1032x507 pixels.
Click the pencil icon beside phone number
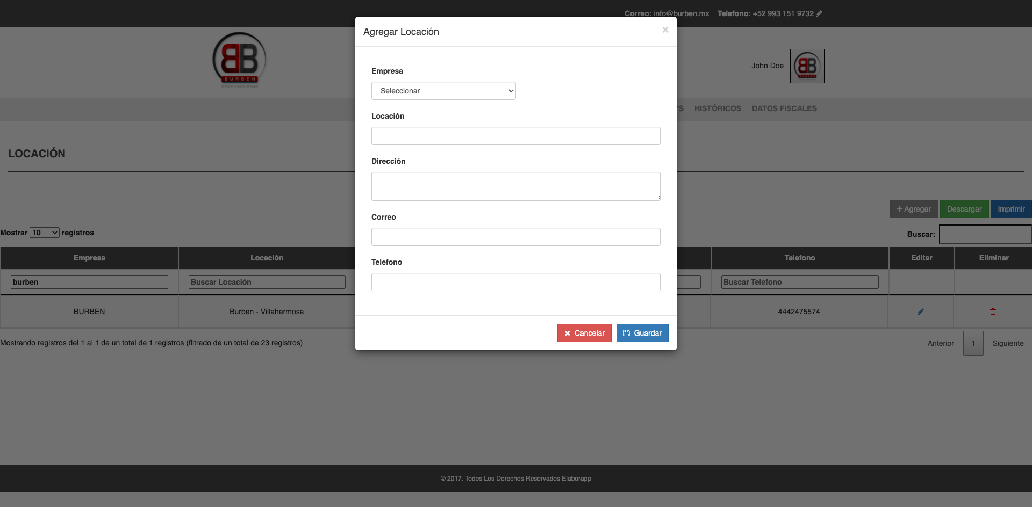(819, 13)
